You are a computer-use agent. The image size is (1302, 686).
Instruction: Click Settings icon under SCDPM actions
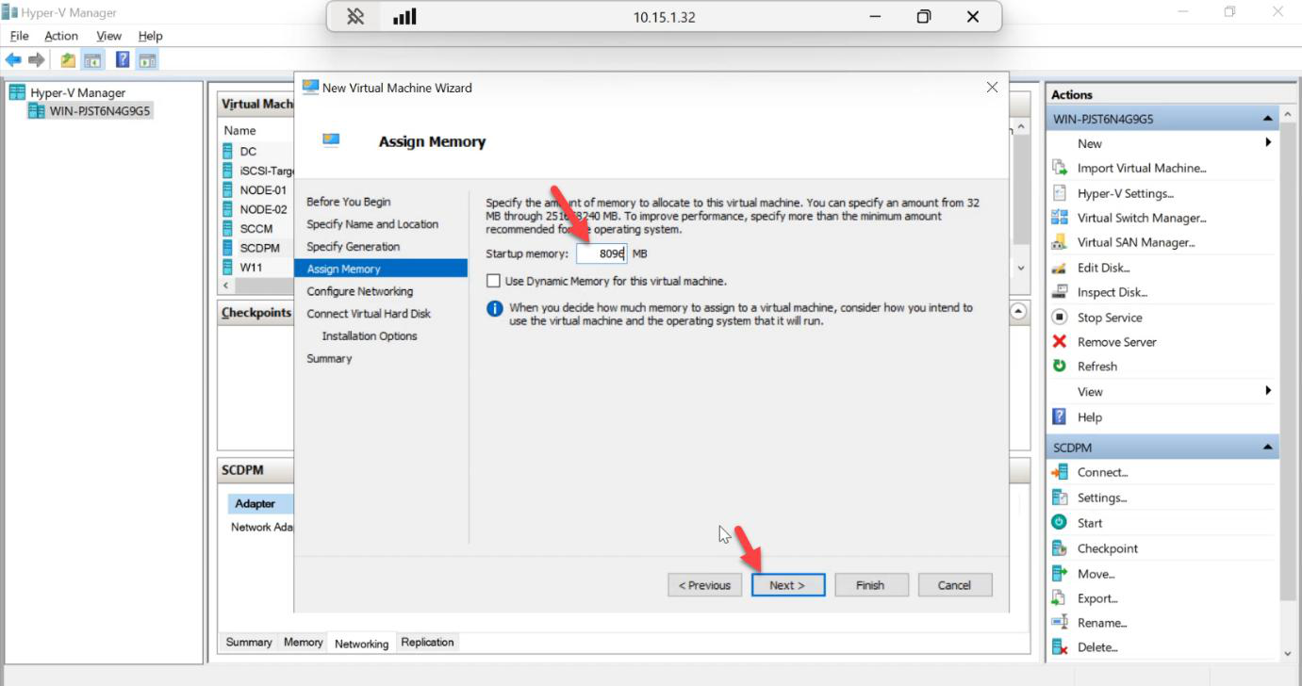(x=1059, y=498)
